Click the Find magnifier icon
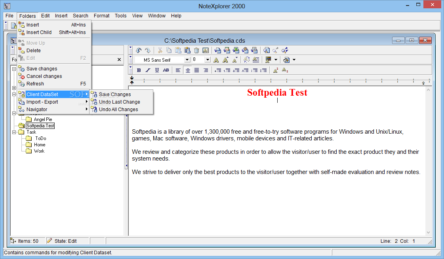This screenshot has height=259, width=444. [x=267, y=50]
